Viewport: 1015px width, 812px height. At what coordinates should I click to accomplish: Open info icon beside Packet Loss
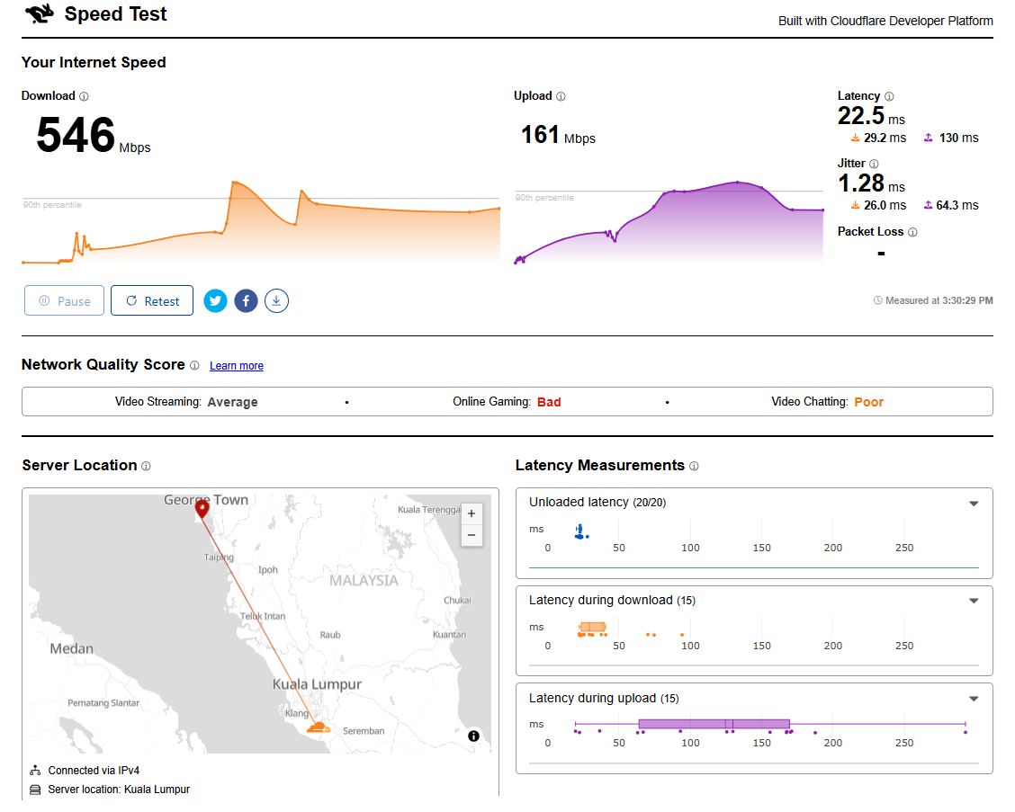point(912,232)
